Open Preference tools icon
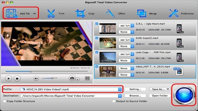This screenshot has width=198, height=111. (x=174, y=13)
